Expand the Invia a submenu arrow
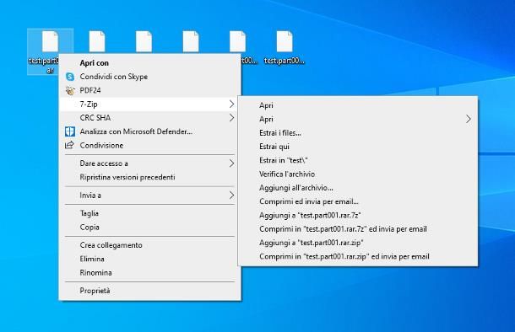 (231, 195)
